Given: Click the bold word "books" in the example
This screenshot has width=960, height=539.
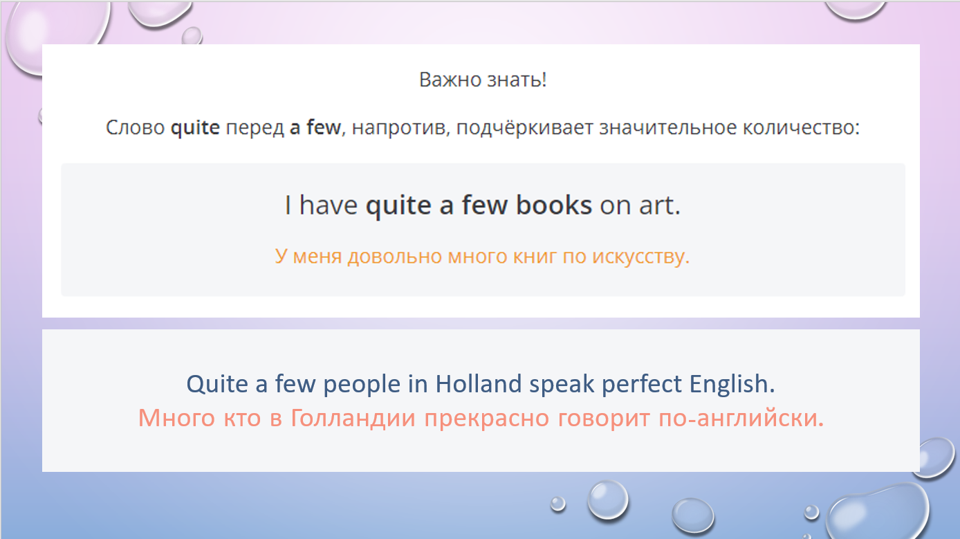Looking at the screenshot, I should pyautogui.click(x=553, y=205).
